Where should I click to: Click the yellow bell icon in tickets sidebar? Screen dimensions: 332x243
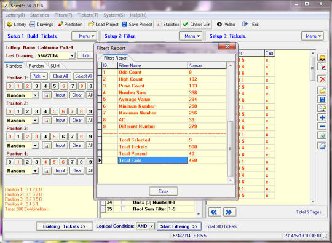[322, 58]
